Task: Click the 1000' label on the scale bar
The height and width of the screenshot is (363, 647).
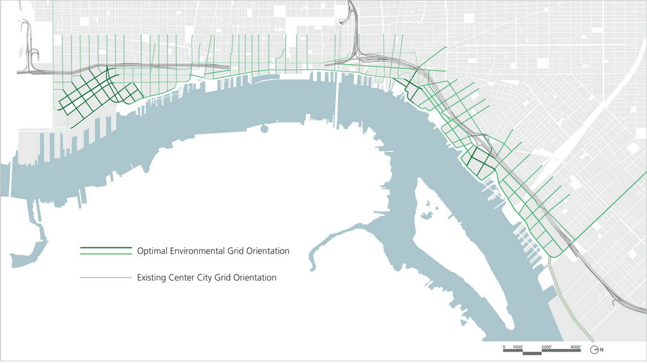Action: (517, 347)
